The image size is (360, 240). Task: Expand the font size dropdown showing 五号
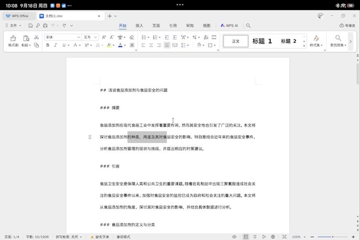coord(90,37)
